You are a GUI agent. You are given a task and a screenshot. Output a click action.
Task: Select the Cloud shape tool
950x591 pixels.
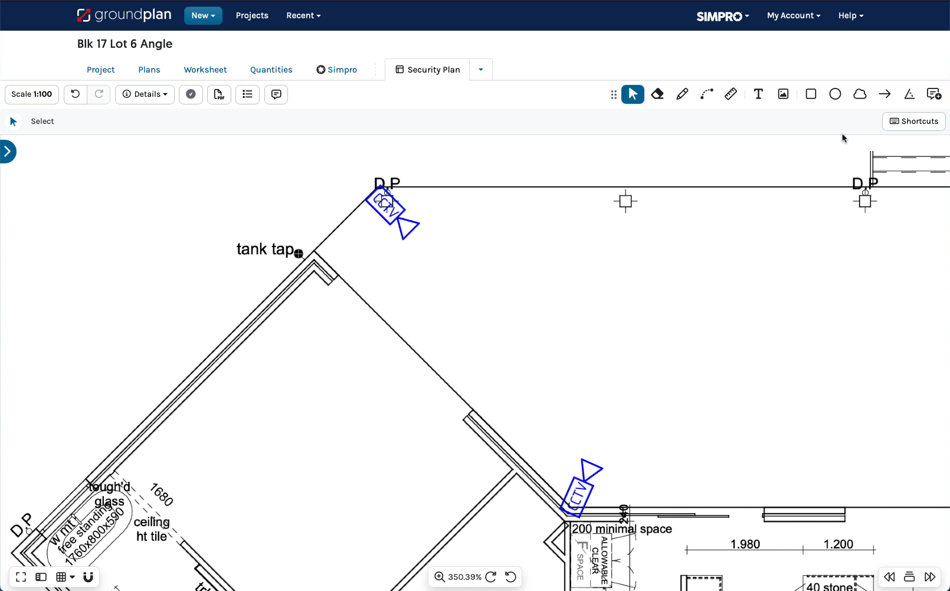(860, 94)
